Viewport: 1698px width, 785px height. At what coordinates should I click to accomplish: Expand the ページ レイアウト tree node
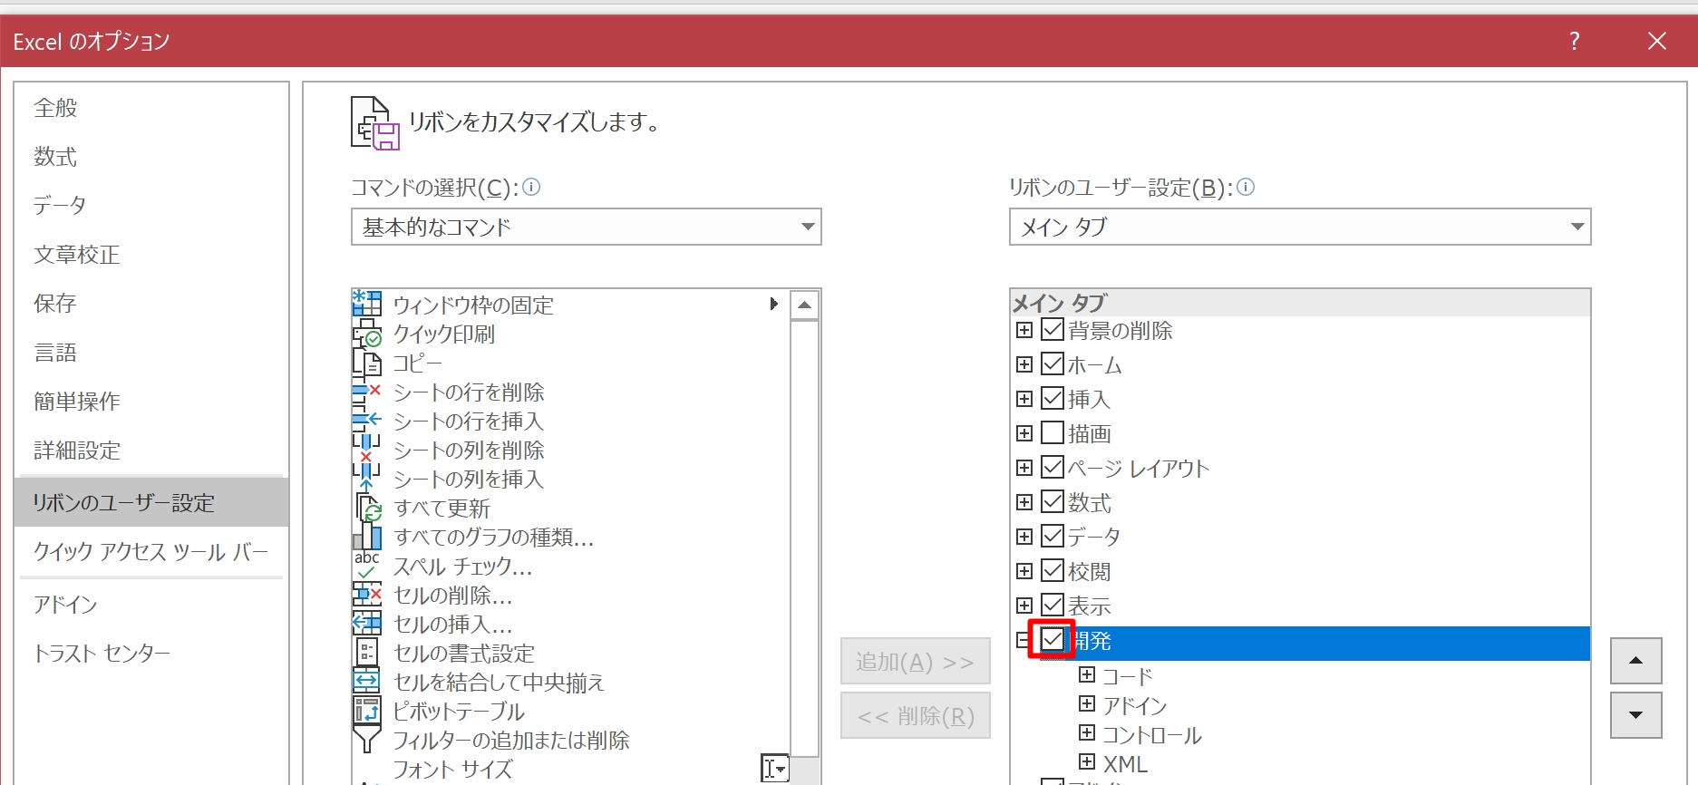(x=1024, y=468)
